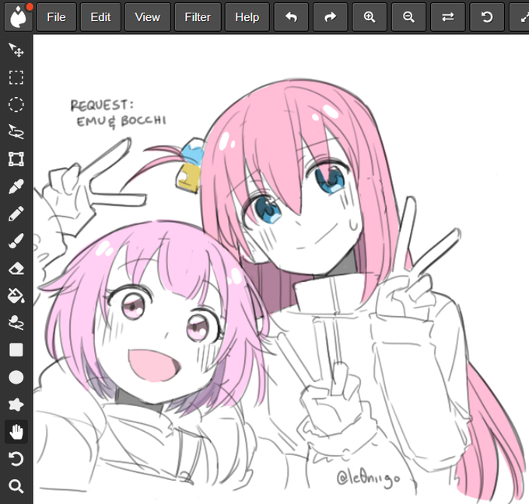This screenshot has height=504, width=529.
Task: Select the Ellipse shape tool
Action: (16, 377)
